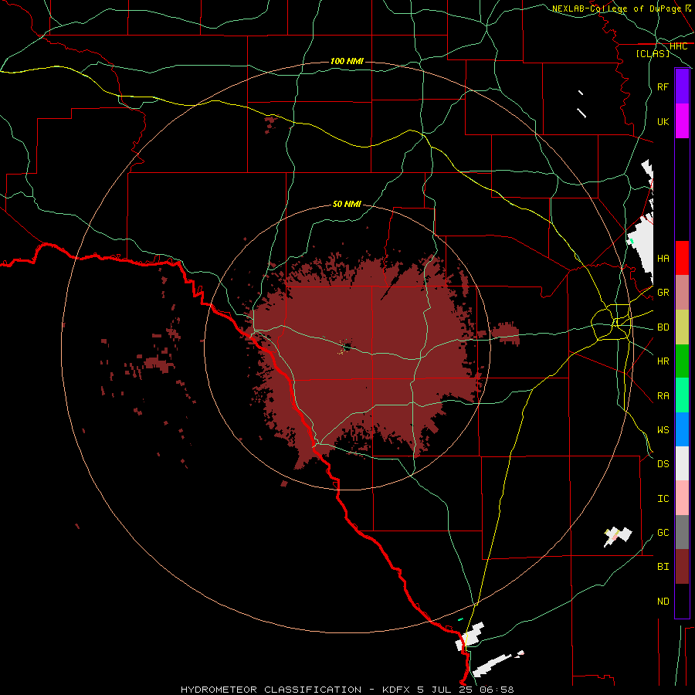This screenshot has width=695, height=695.
Task: Click the BI brown legend swatch
Action: click(x=682, y=567)
